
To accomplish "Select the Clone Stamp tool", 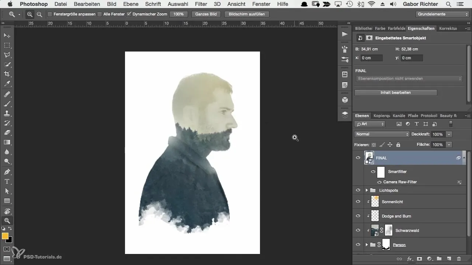I will 7,113.
